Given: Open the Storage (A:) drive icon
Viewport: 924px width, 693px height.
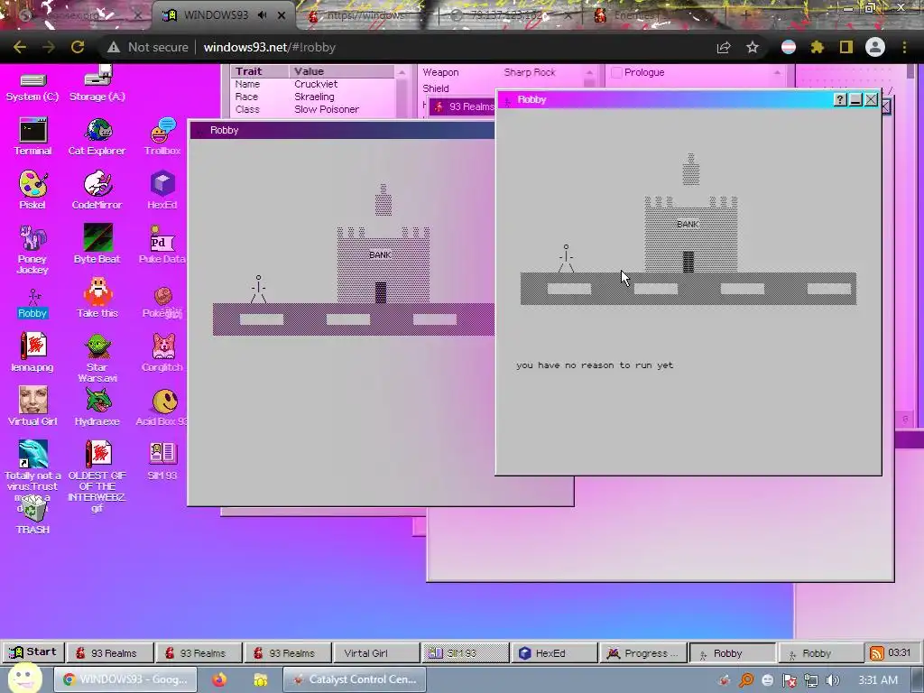Looking at the screenshot, I should point(97,84).
